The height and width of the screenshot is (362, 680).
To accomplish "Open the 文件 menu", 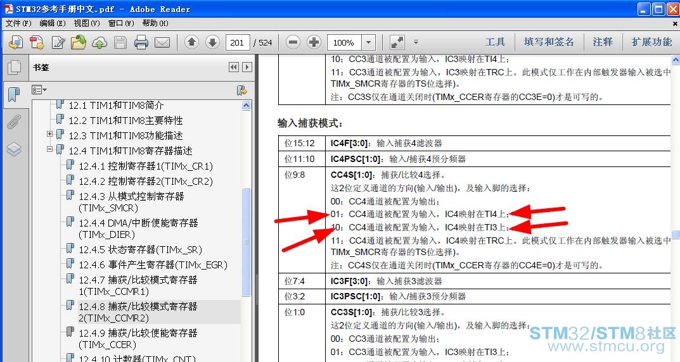I will click(x=18, y=23).
